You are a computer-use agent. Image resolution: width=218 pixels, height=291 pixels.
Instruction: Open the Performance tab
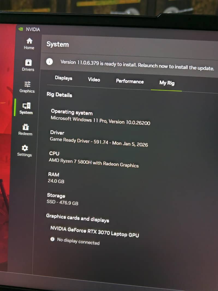pos(130,81)
